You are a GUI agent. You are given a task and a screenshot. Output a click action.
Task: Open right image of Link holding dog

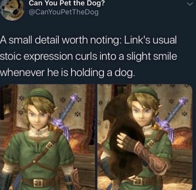[145, 137]
